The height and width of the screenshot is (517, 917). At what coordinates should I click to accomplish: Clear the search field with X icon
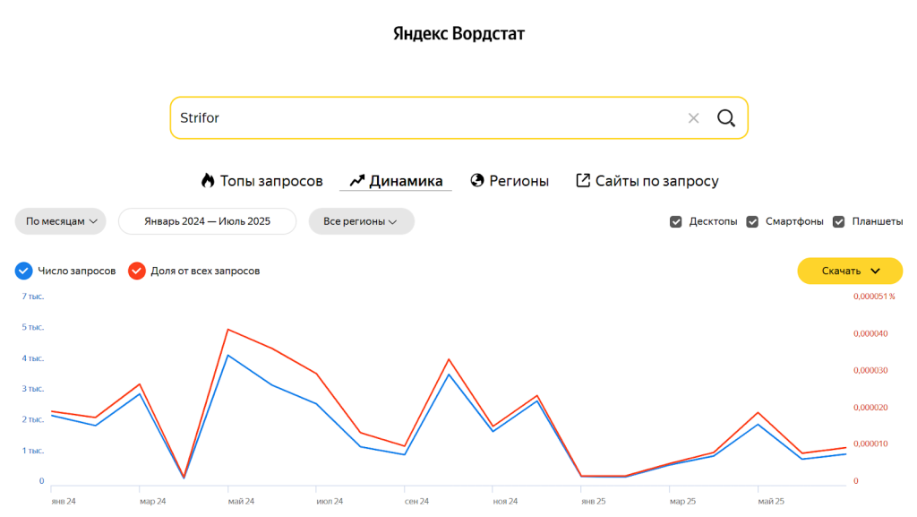[693, 118]
